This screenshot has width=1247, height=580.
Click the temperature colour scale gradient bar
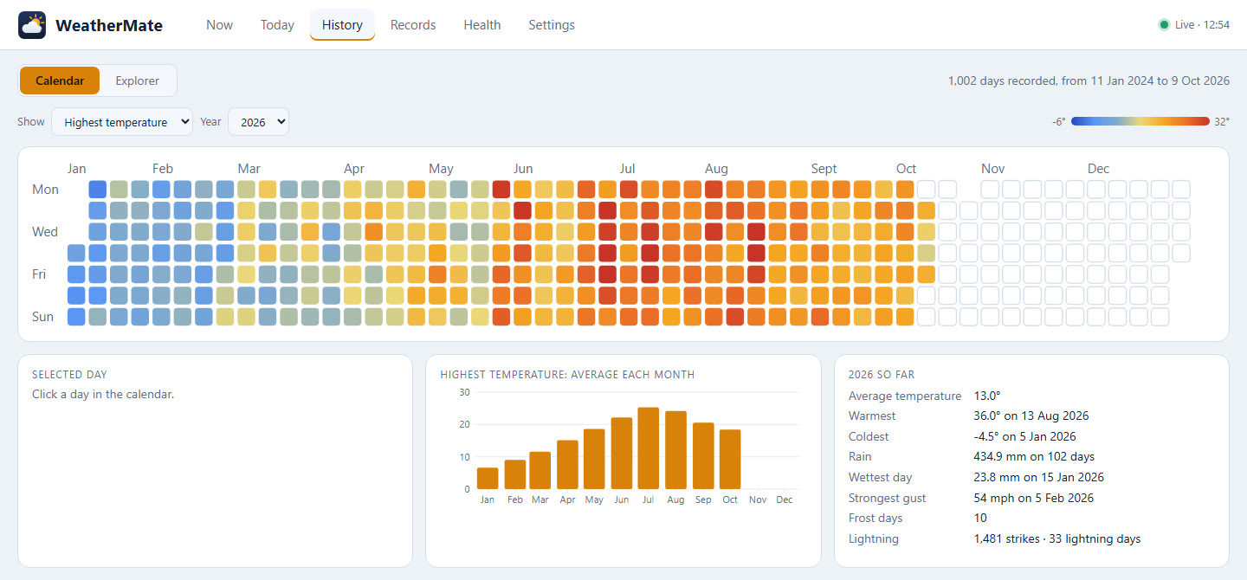pos(1140,122)
